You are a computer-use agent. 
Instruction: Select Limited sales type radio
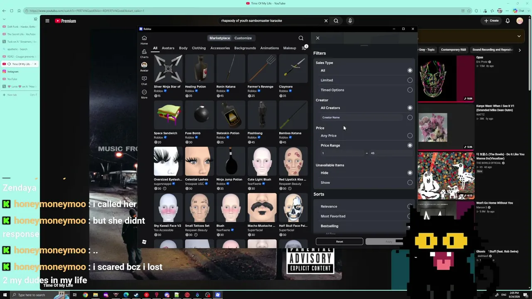click(410, 80)
